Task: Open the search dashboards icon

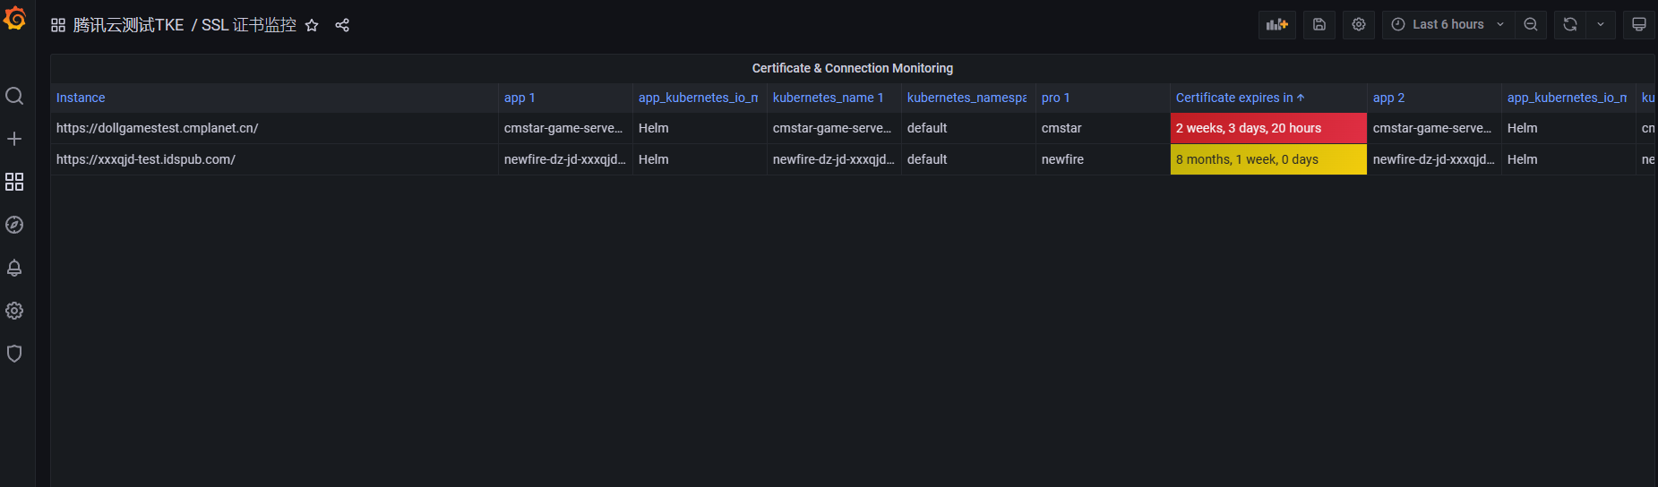Action: pyautogui.click(x=14, y=96)
